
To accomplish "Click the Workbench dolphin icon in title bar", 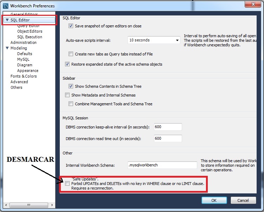I will point(6,6).
